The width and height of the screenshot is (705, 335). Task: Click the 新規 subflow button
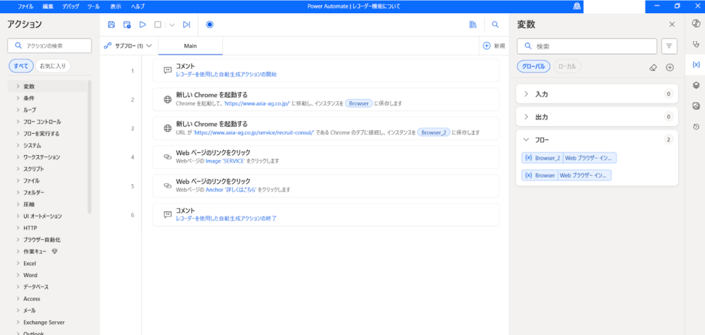click(494, 46)
